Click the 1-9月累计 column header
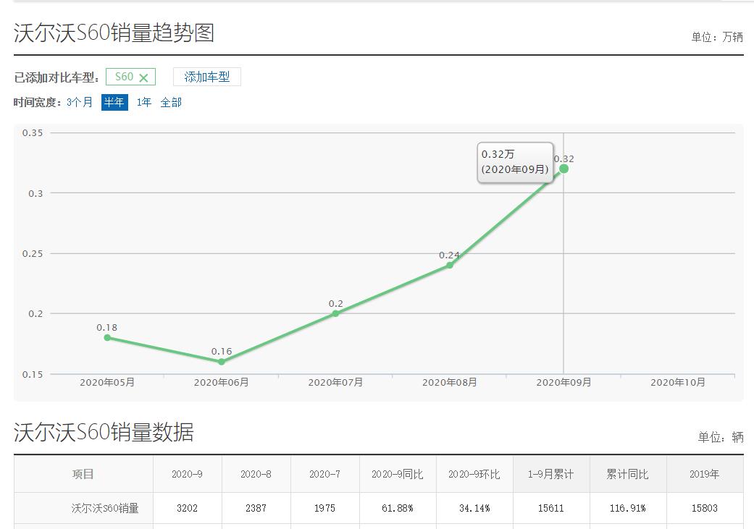The width and height of the screenshot is (754, 529). (x=550, y=474)
